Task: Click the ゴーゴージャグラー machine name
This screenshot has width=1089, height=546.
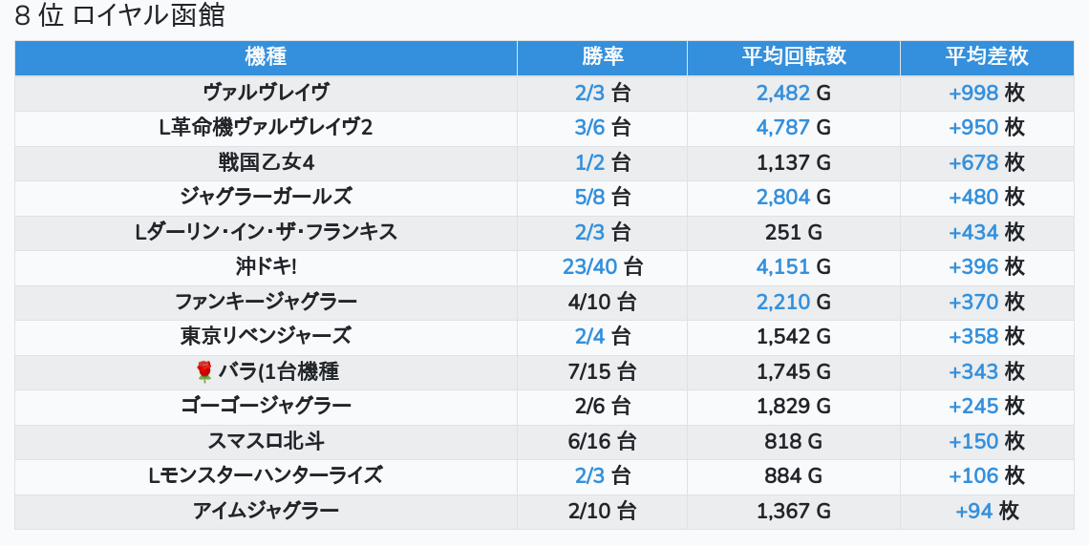Action: click(x=266, y=406)
